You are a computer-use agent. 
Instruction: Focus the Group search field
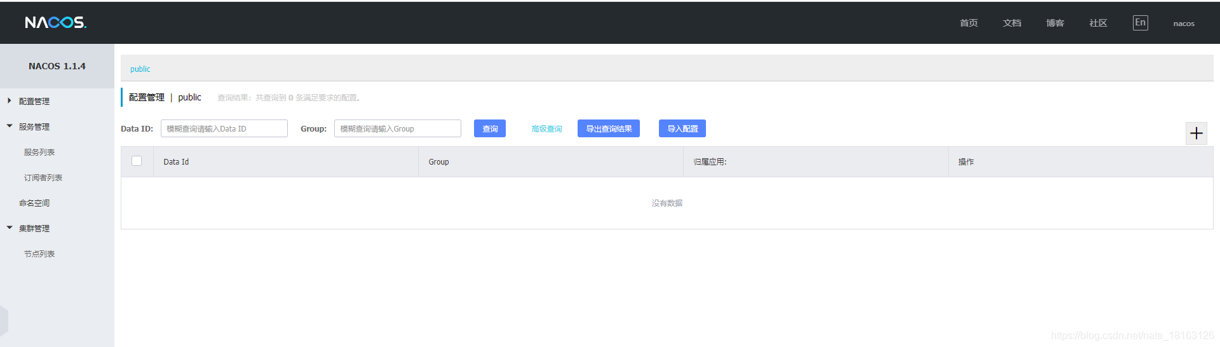click(x=398, y=128)
